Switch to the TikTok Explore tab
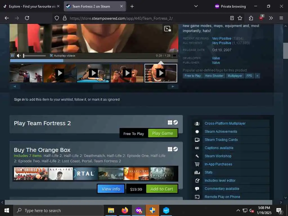Image resolution: width=288 pixels, height=216 pixels. pyautogui.click(x=31, y=6)
